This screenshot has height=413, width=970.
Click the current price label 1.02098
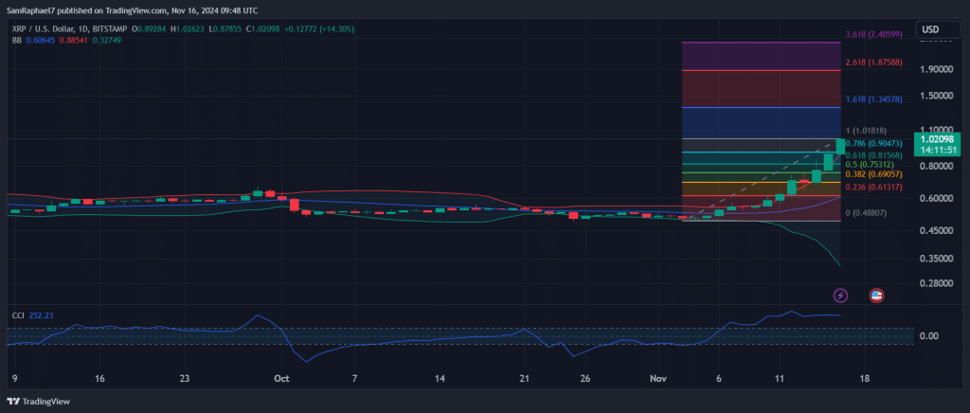pos(937,140)
